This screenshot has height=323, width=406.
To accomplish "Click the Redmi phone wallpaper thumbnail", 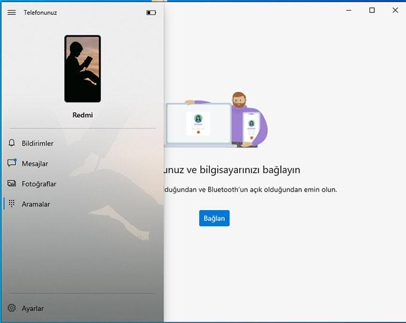I will tap(83, 69).
